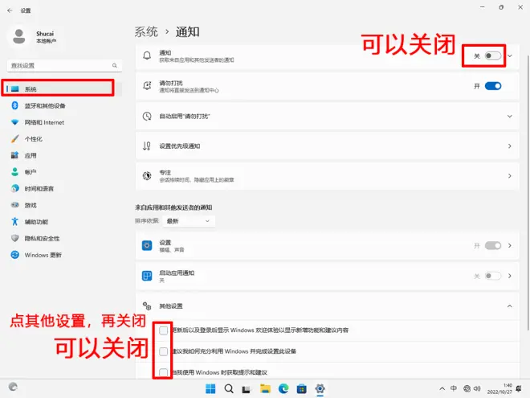Toggle the 设置 app notification switch
The image size is (530, 398).
tap(493, 245)
